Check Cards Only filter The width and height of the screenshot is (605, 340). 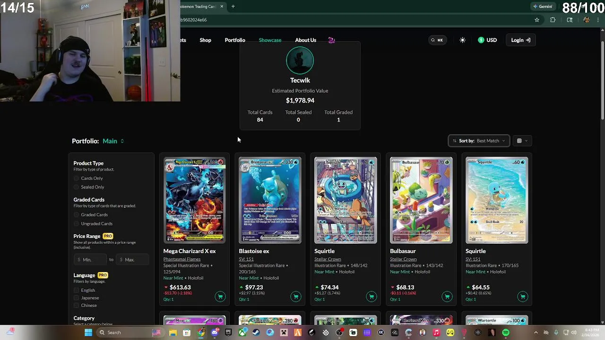coord(77,178)
